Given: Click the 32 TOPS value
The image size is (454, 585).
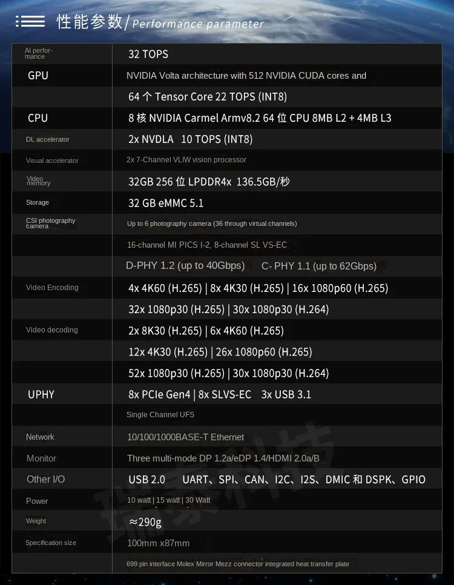Looking at the screenshot, I should coord(148,54).
